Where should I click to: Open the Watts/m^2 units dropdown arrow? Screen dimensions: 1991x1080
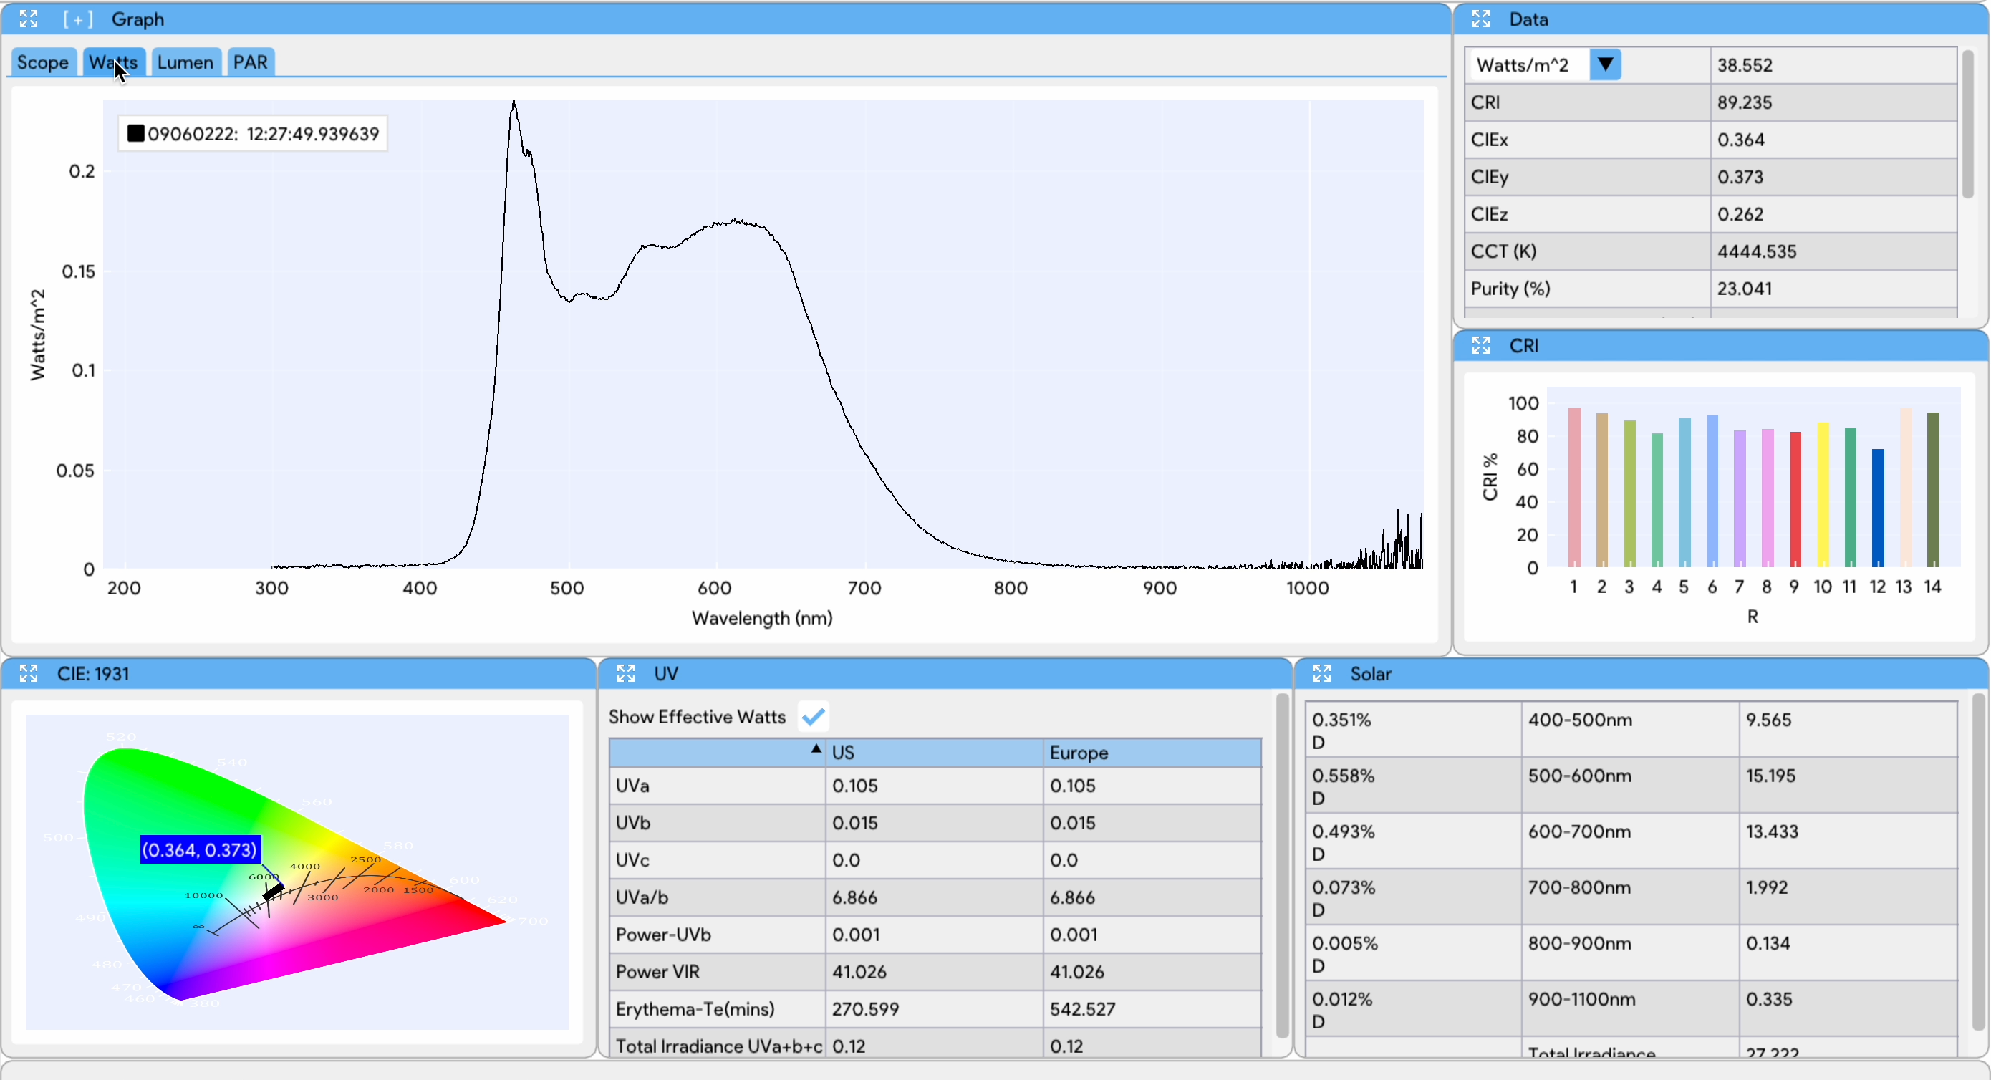(1604, 65)
